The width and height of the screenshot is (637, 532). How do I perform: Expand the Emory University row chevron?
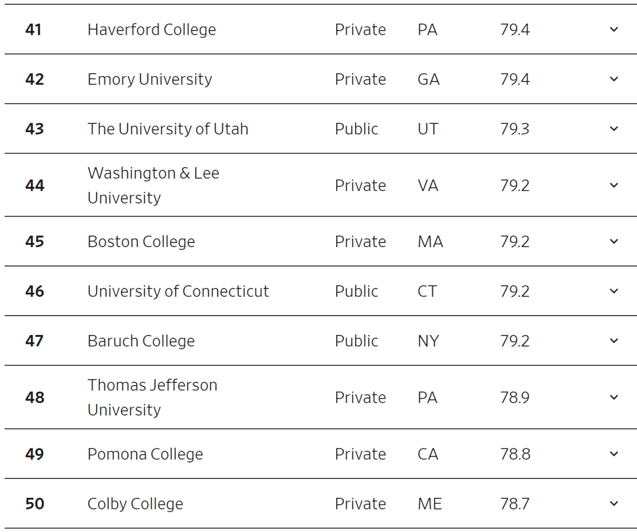(614, 79)
